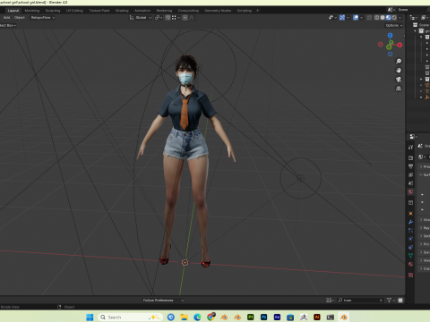
Task: Open the Add menu in viewport header
Action: tap(6, 18)
